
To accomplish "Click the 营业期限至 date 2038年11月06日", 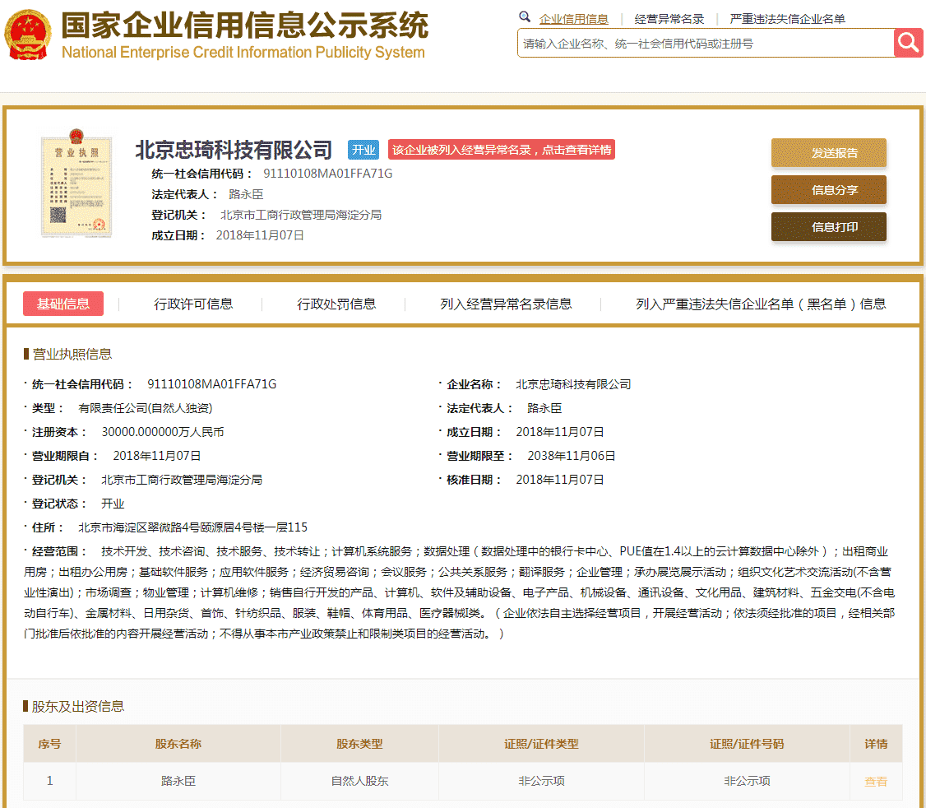I will (571, 456).
